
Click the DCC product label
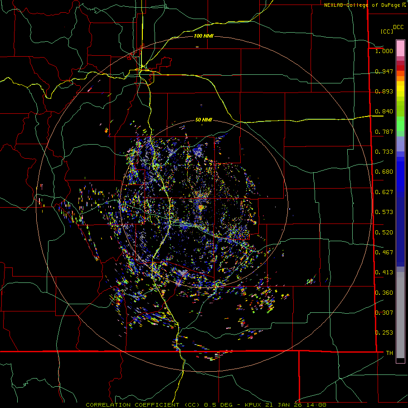point(398,27)
